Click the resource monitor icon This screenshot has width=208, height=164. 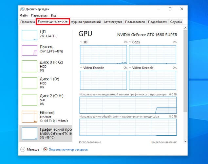tap(45, 149)
